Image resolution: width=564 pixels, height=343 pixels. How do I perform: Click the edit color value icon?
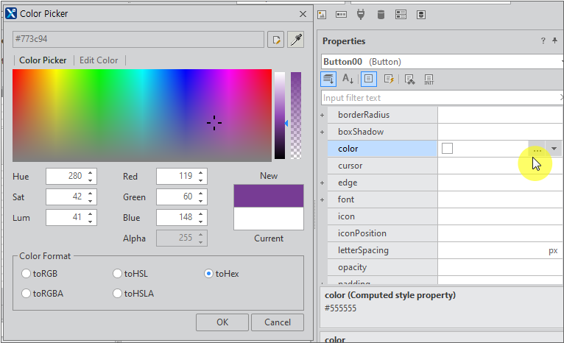tap(277, 40)
